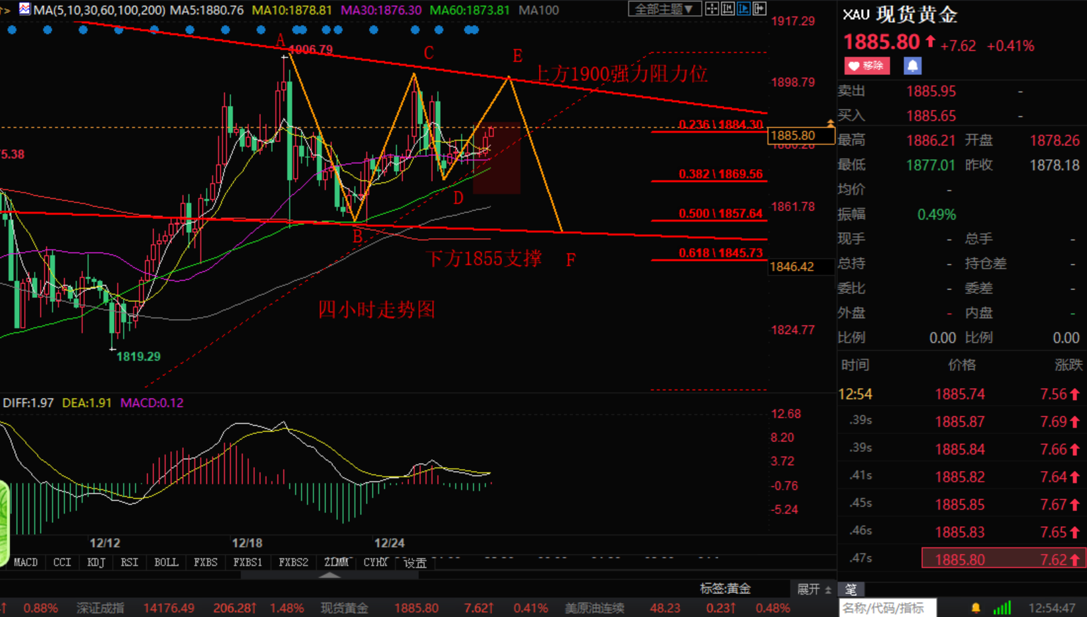
Task: Click the hide side panel arrow icon
Action: click(x=760, y=9)
